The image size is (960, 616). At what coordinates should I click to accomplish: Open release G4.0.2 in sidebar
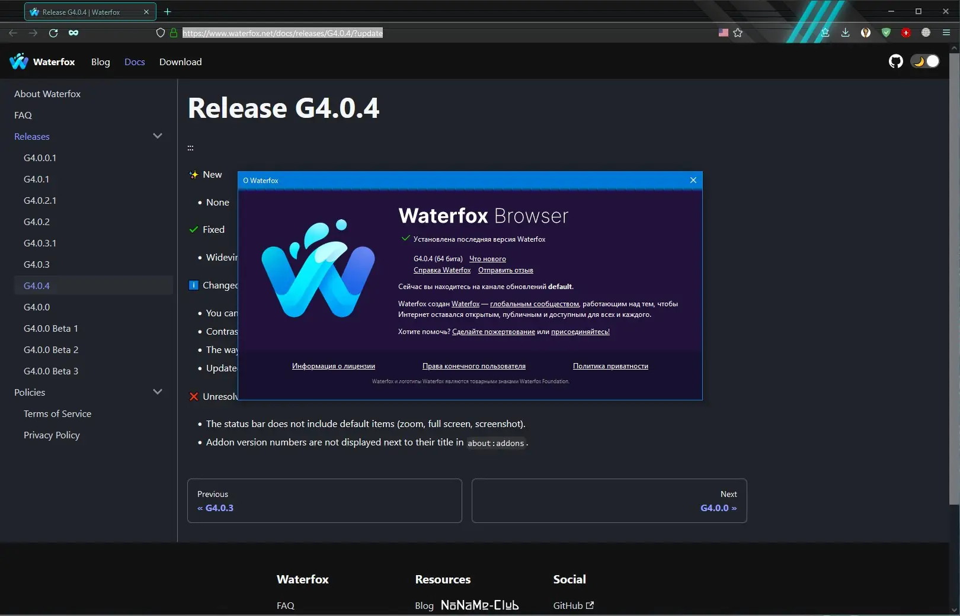coord(37,222)
